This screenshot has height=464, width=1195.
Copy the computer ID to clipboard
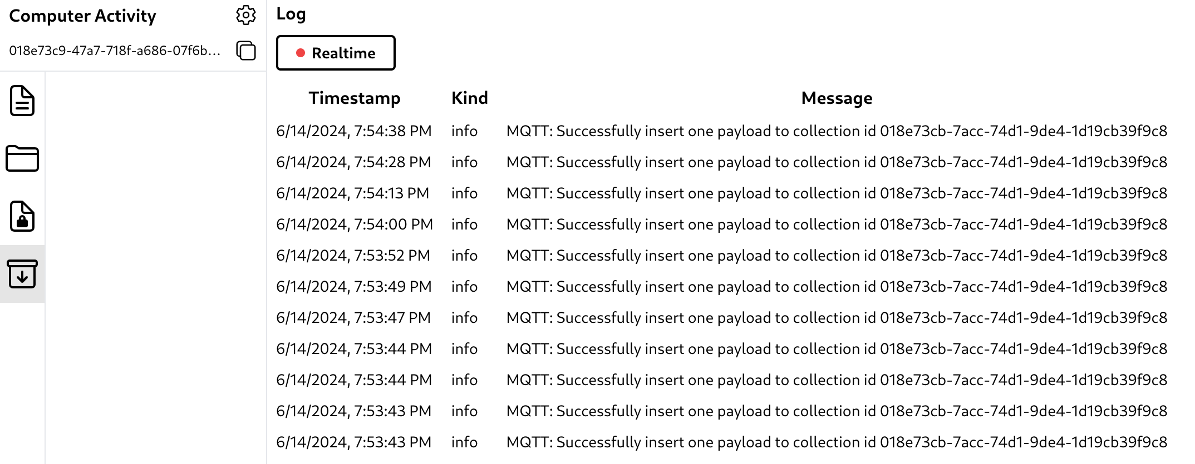click(245, 51)
